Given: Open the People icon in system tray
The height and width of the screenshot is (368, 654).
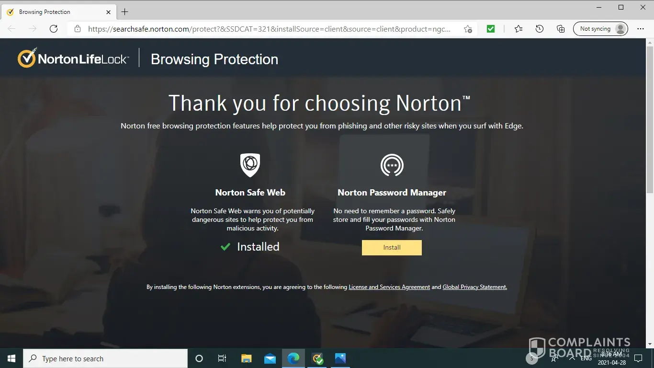Looking at the screenshot, I should pyautogui.click(x=555, y=358).
